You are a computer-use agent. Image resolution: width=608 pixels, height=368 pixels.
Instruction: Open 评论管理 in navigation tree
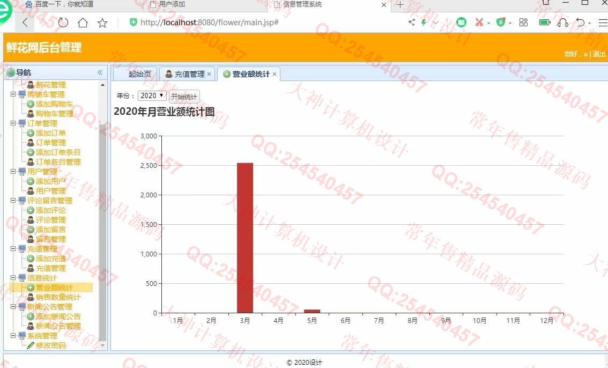point(51,220)
